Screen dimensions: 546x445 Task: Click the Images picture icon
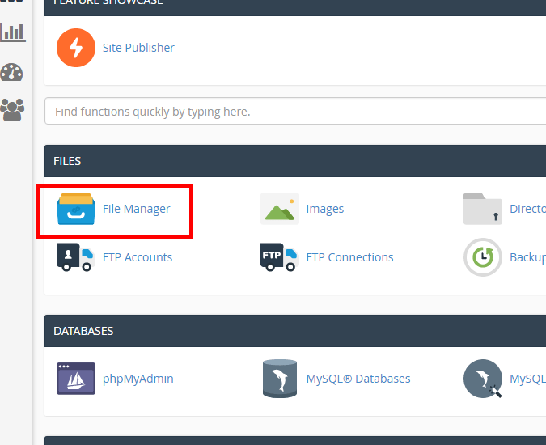[279, 209]
